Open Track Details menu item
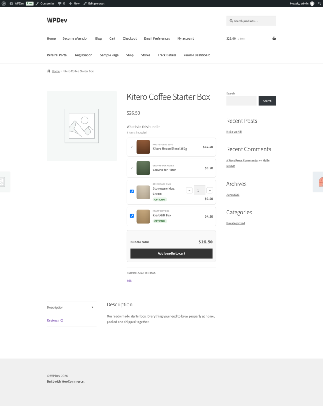The height and width of the screenshot is (406, 323). pos(167,55)
